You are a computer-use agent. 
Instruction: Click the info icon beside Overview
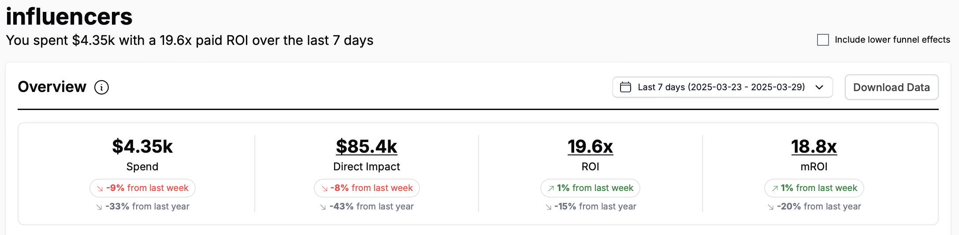click(x=101, y=87)
